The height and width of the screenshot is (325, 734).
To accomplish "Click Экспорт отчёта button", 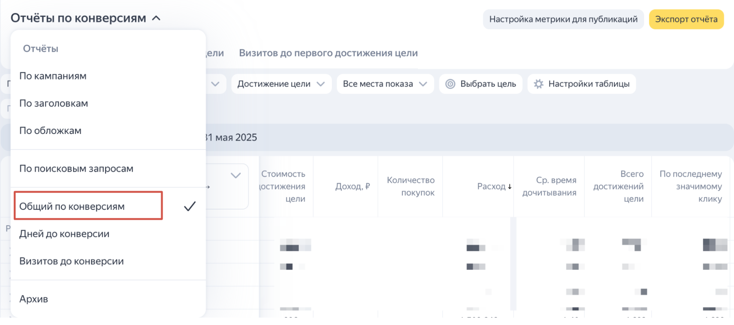I will [686, 19].
